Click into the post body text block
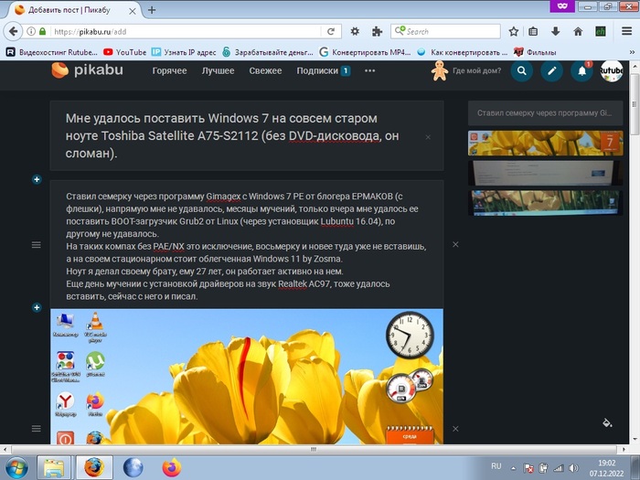 pos(247,246)
